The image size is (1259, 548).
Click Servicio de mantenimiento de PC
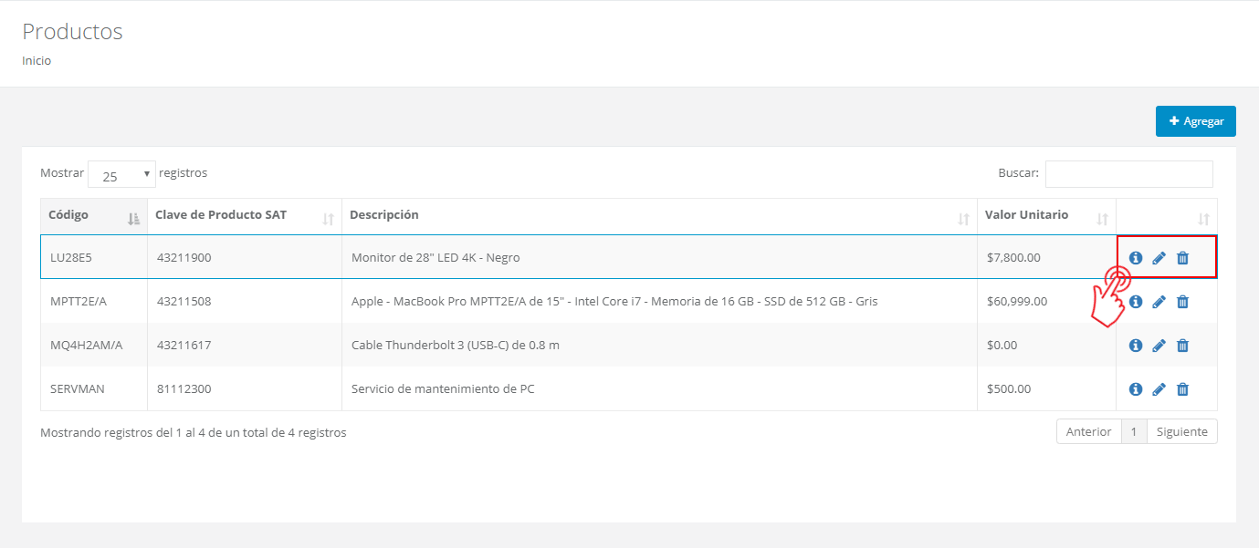tap(443, 389)
